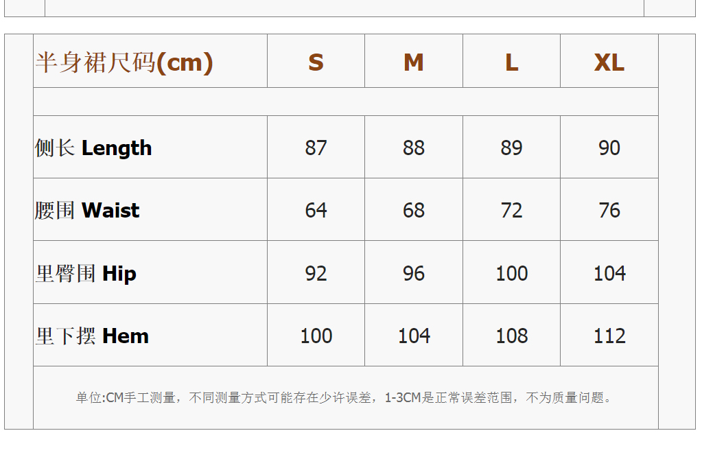Click the Waist value 68 for size M
The image size is (702, 468).
[414, 210]
